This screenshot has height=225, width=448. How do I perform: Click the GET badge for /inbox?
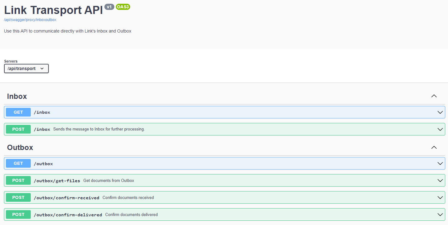point(18,112)
